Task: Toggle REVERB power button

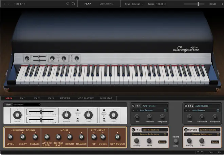Action: tap(186, 130)
